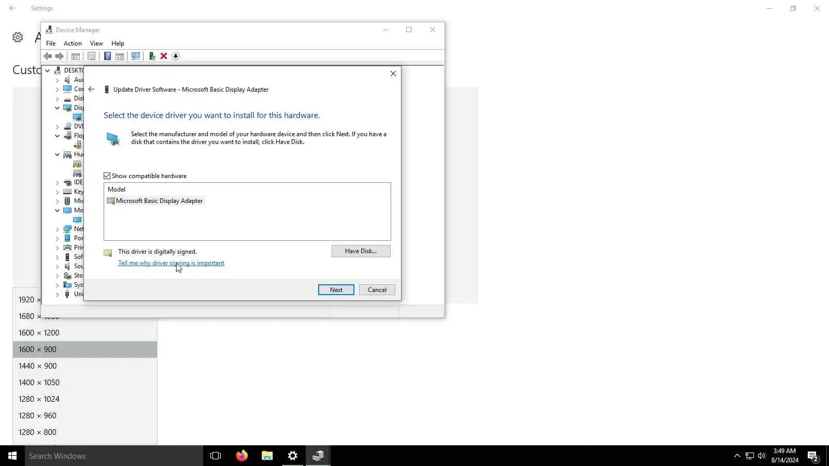Choose 1400 × 1050 resolution in Settings list

click(x=85, y=383)
